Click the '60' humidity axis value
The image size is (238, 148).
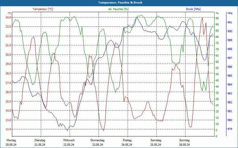point(217,62)
